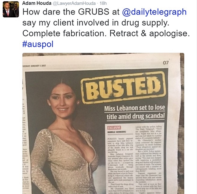Click the 'title amid drug scandal' subheading line

(136, 116)
